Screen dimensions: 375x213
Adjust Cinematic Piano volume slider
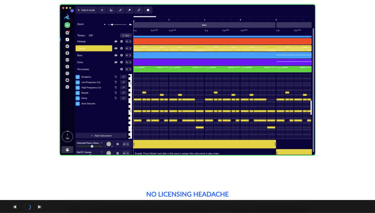[x=92, y=146]
